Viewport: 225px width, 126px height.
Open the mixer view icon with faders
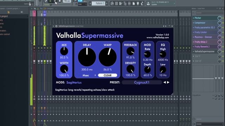click(x=129, y=3)
